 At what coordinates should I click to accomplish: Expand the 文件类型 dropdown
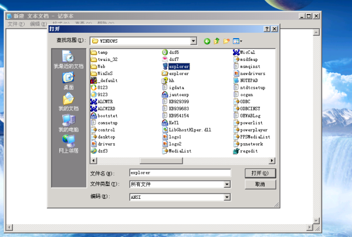(226, 185)
